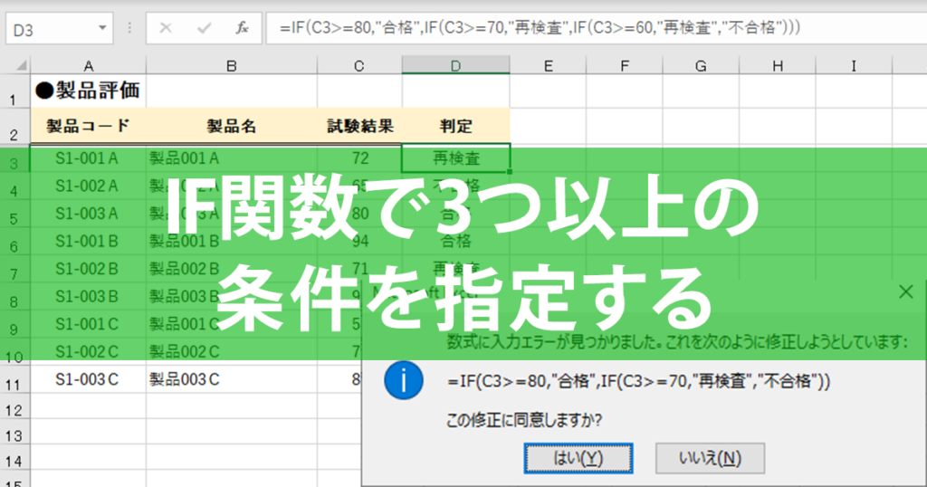Select cell D3 containing 再検査
927x487 pixels.
455,158
